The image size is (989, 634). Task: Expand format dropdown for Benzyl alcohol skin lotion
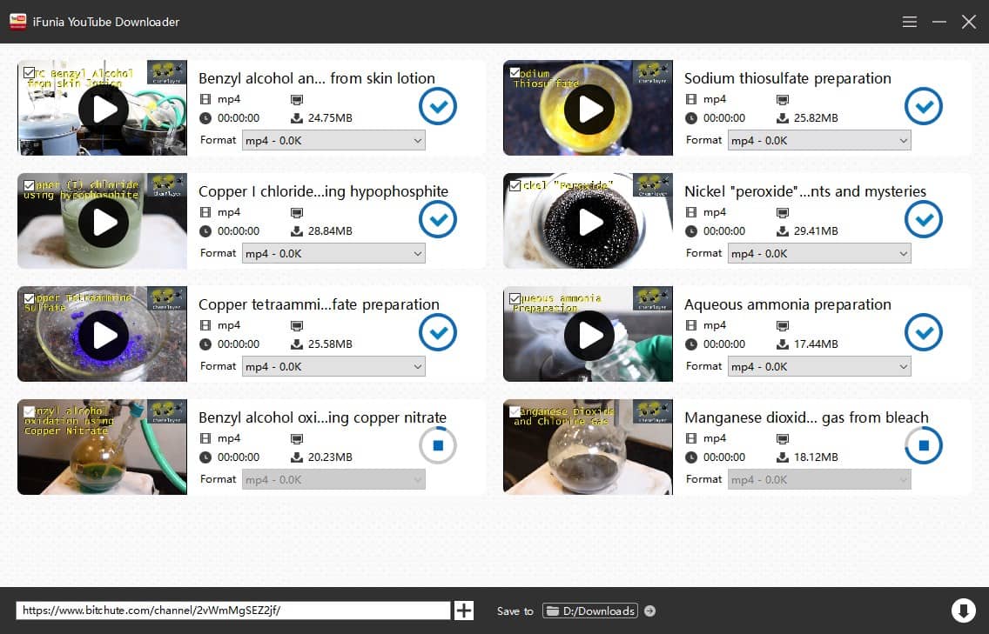tap(333, 141)
